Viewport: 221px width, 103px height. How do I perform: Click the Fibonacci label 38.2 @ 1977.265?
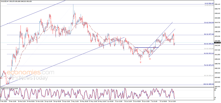point(209,34)
